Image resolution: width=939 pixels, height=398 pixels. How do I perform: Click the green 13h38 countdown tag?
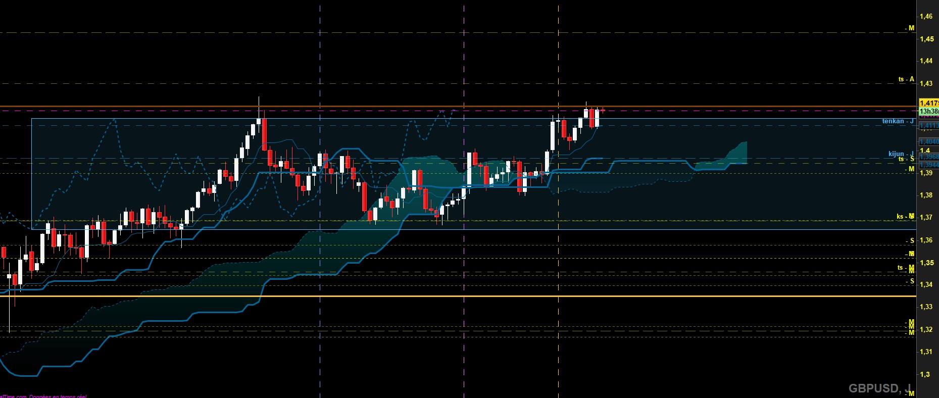(x=929, y=111)
